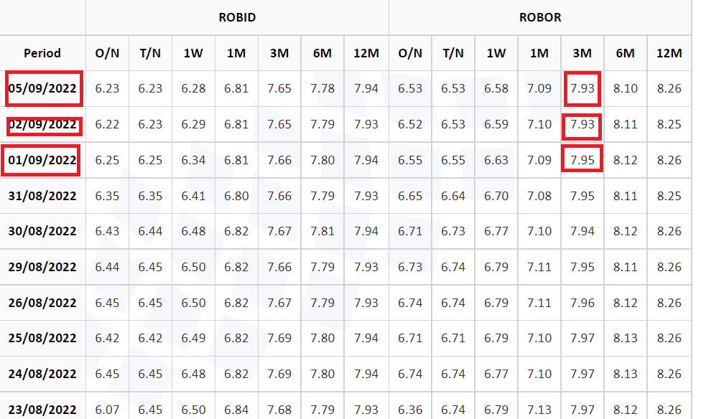This screenshot has width=701, height=419.
Task: Click ROBOR O/N value 6.36 for 23/08/2022
Action: point(410,409)
